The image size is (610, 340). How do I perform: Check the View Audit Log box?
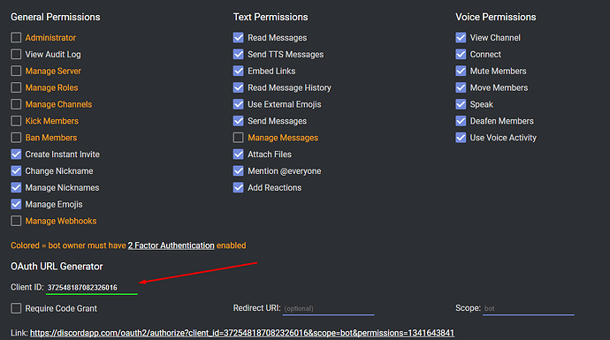tap(16, 55)
